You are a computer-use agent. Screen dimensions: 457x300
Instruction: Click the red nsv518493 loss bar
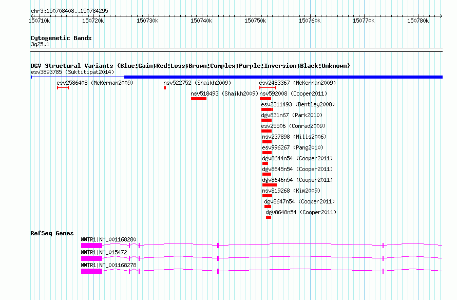pyautogui.click(x=199, y=99)
